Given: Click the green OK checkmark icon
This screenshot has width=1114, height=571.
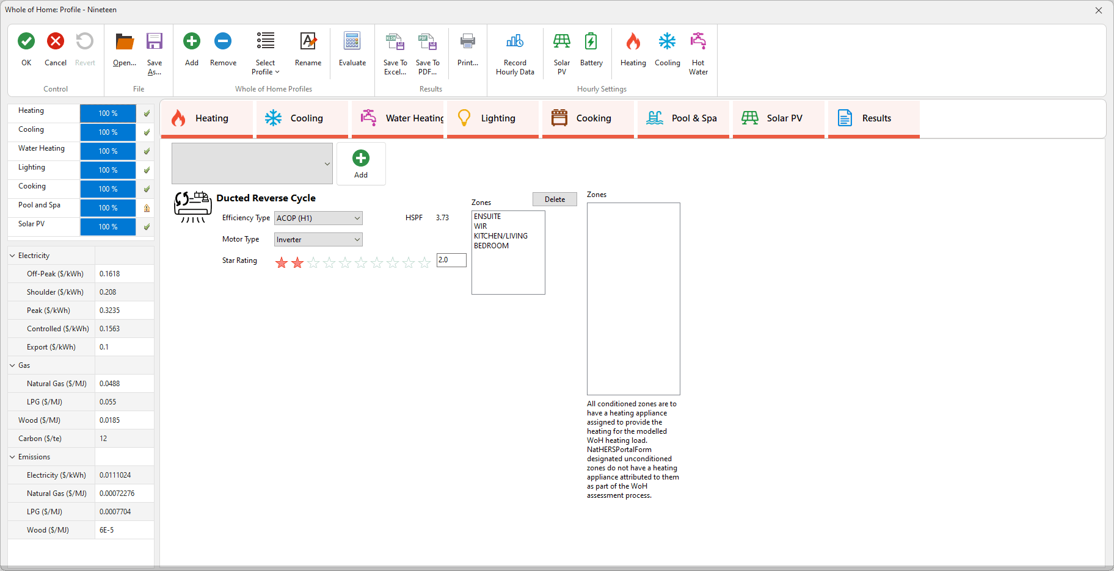Looking at the screenshot, I should tap(26, 41).
